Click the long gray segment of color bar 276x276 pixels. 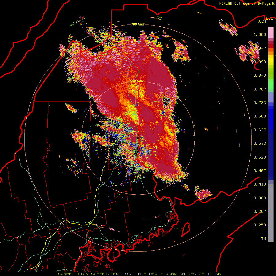pyautogui.click(x=271, y=213)
